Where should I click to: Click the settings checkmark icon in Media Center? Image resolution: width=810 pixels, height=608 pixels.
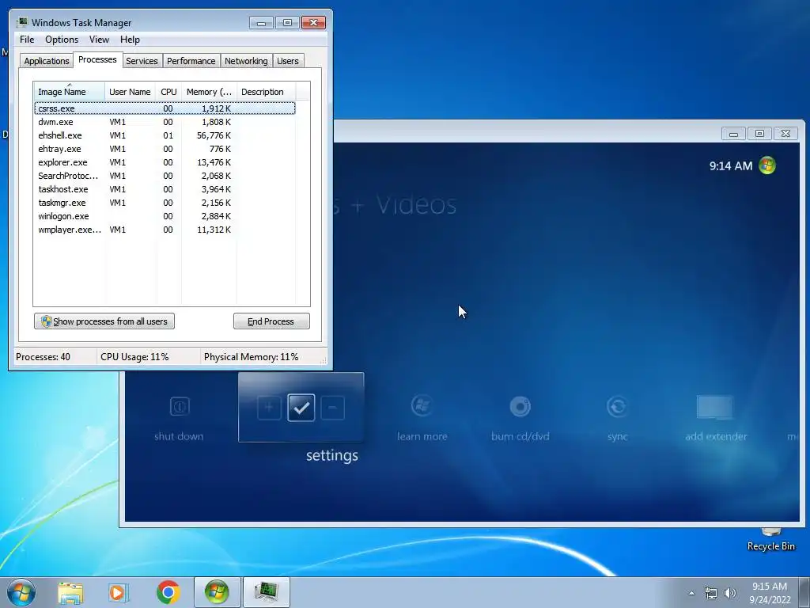pos(301,408)
